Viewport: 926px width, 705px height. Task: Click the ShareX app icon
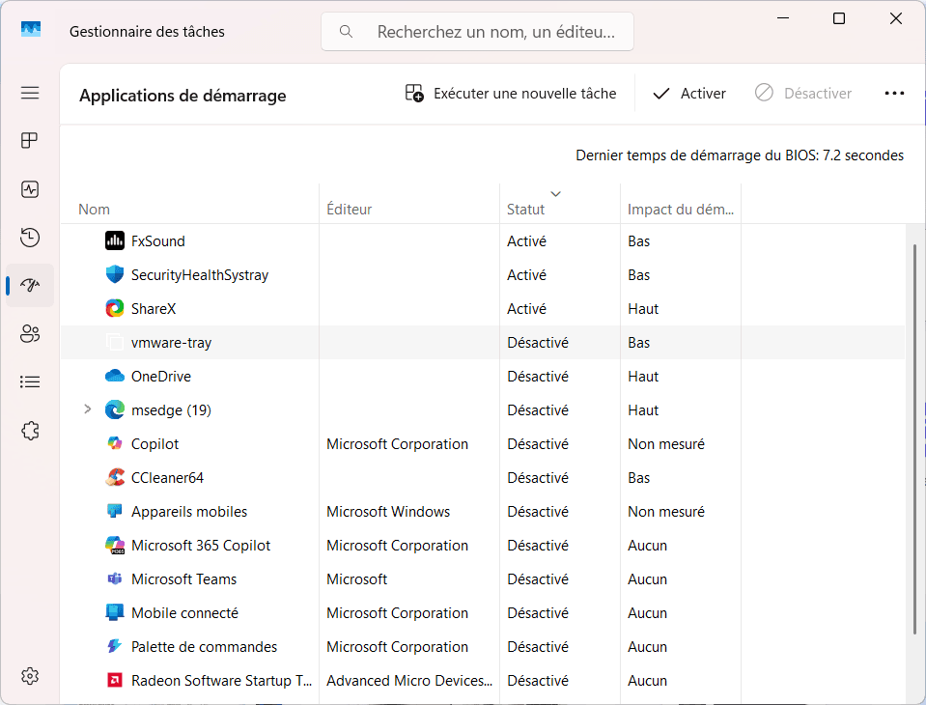[115, 308]
